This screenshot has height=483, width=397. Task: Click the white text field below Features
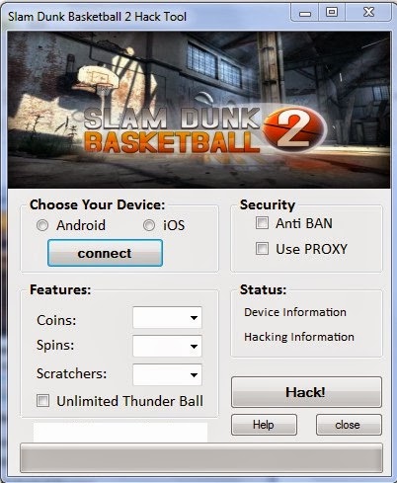(x=120, y=433)
